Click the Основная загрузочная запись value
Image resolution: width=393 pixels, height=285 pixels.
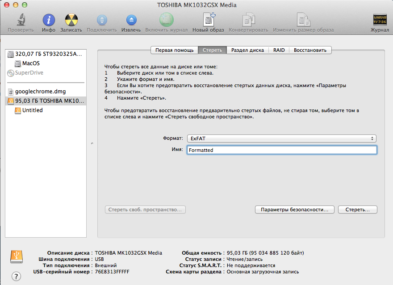pyautogui.click(x=263, y=272)
